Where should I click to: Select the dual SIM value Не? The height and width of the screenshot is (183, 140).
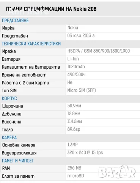(70, 82)
